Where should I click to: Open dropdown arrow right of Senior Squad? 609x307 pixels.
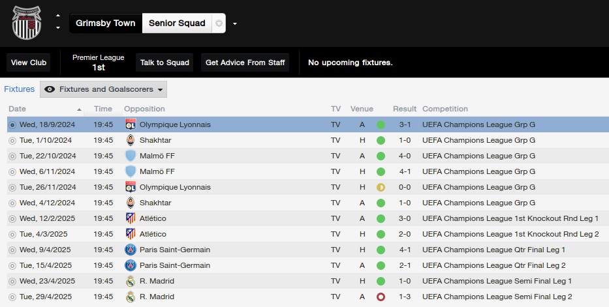234,23
